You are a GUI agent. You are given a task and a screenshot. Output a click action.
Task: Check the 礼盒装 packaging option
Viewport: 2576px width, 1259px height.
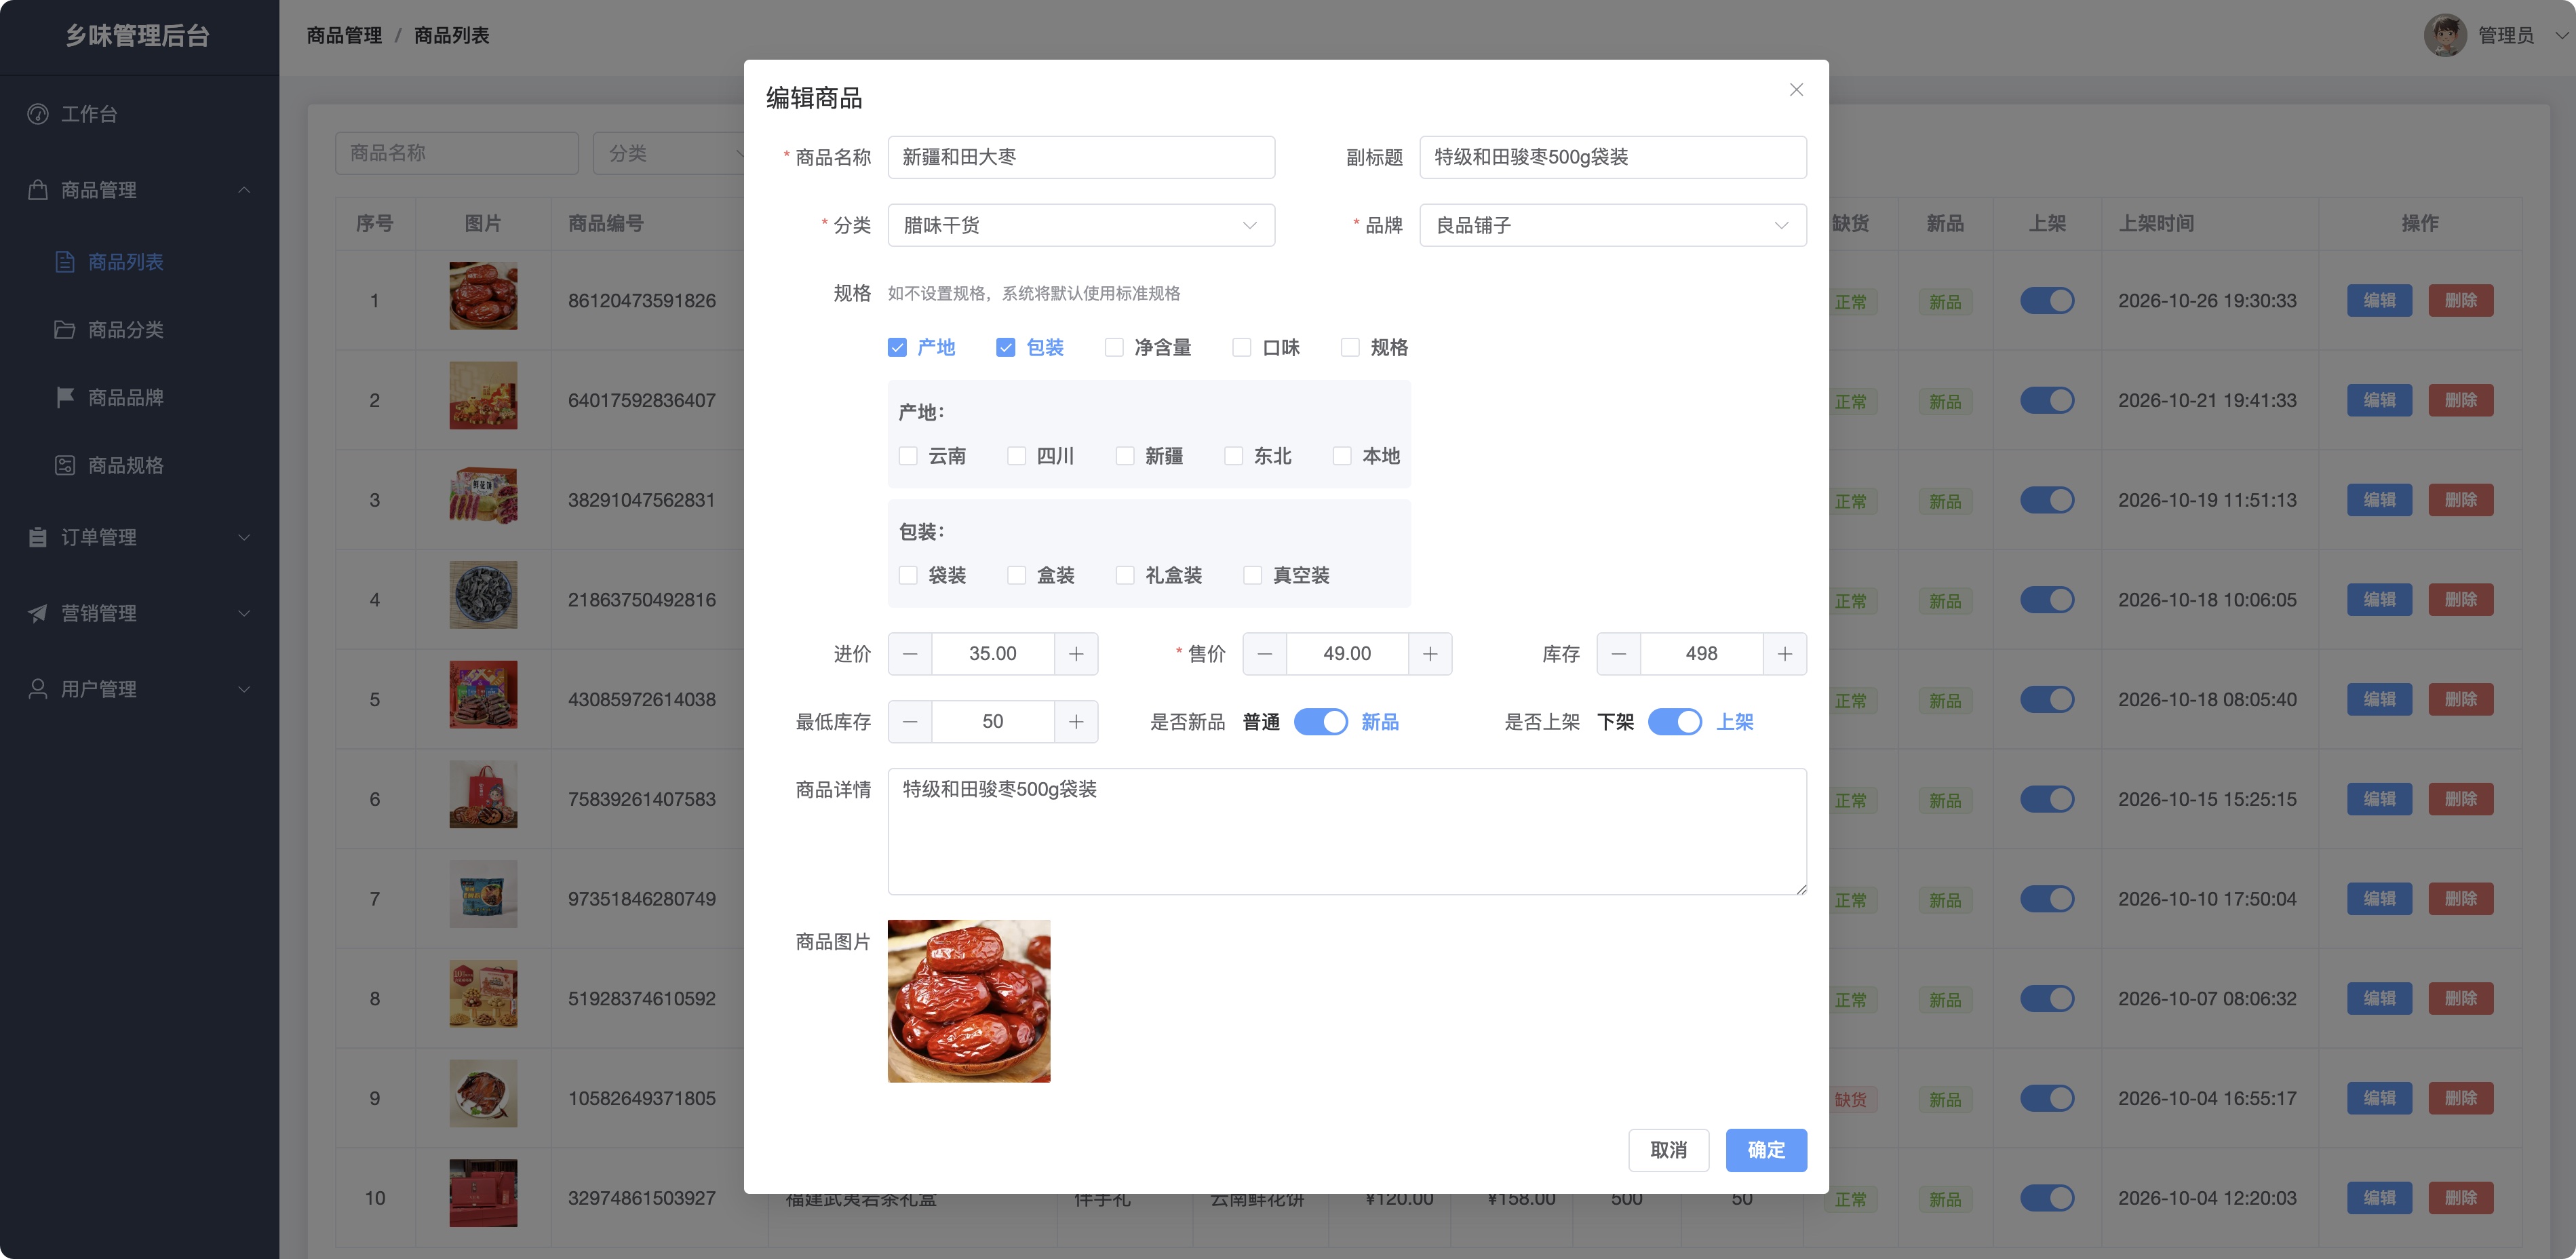click(x=1125, y=576)
